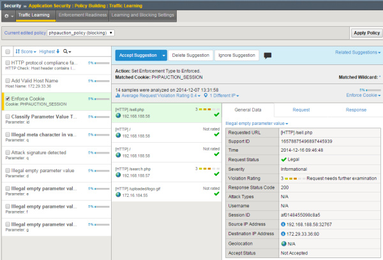383x260 pixels.
Task: Uncheck the Enforce Cookie suggestion checkbox
Action: click(7, 99)
